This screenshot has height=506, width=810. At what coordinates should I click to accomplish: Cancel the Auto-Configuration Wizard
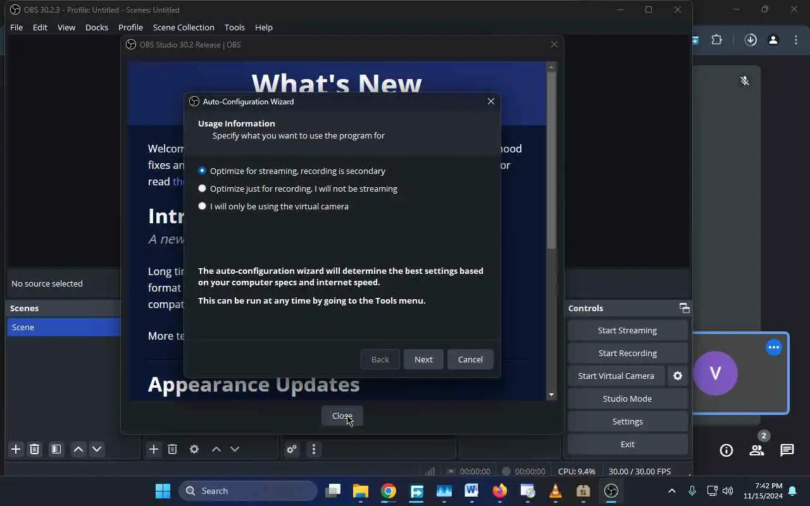(x=470, y=359)
